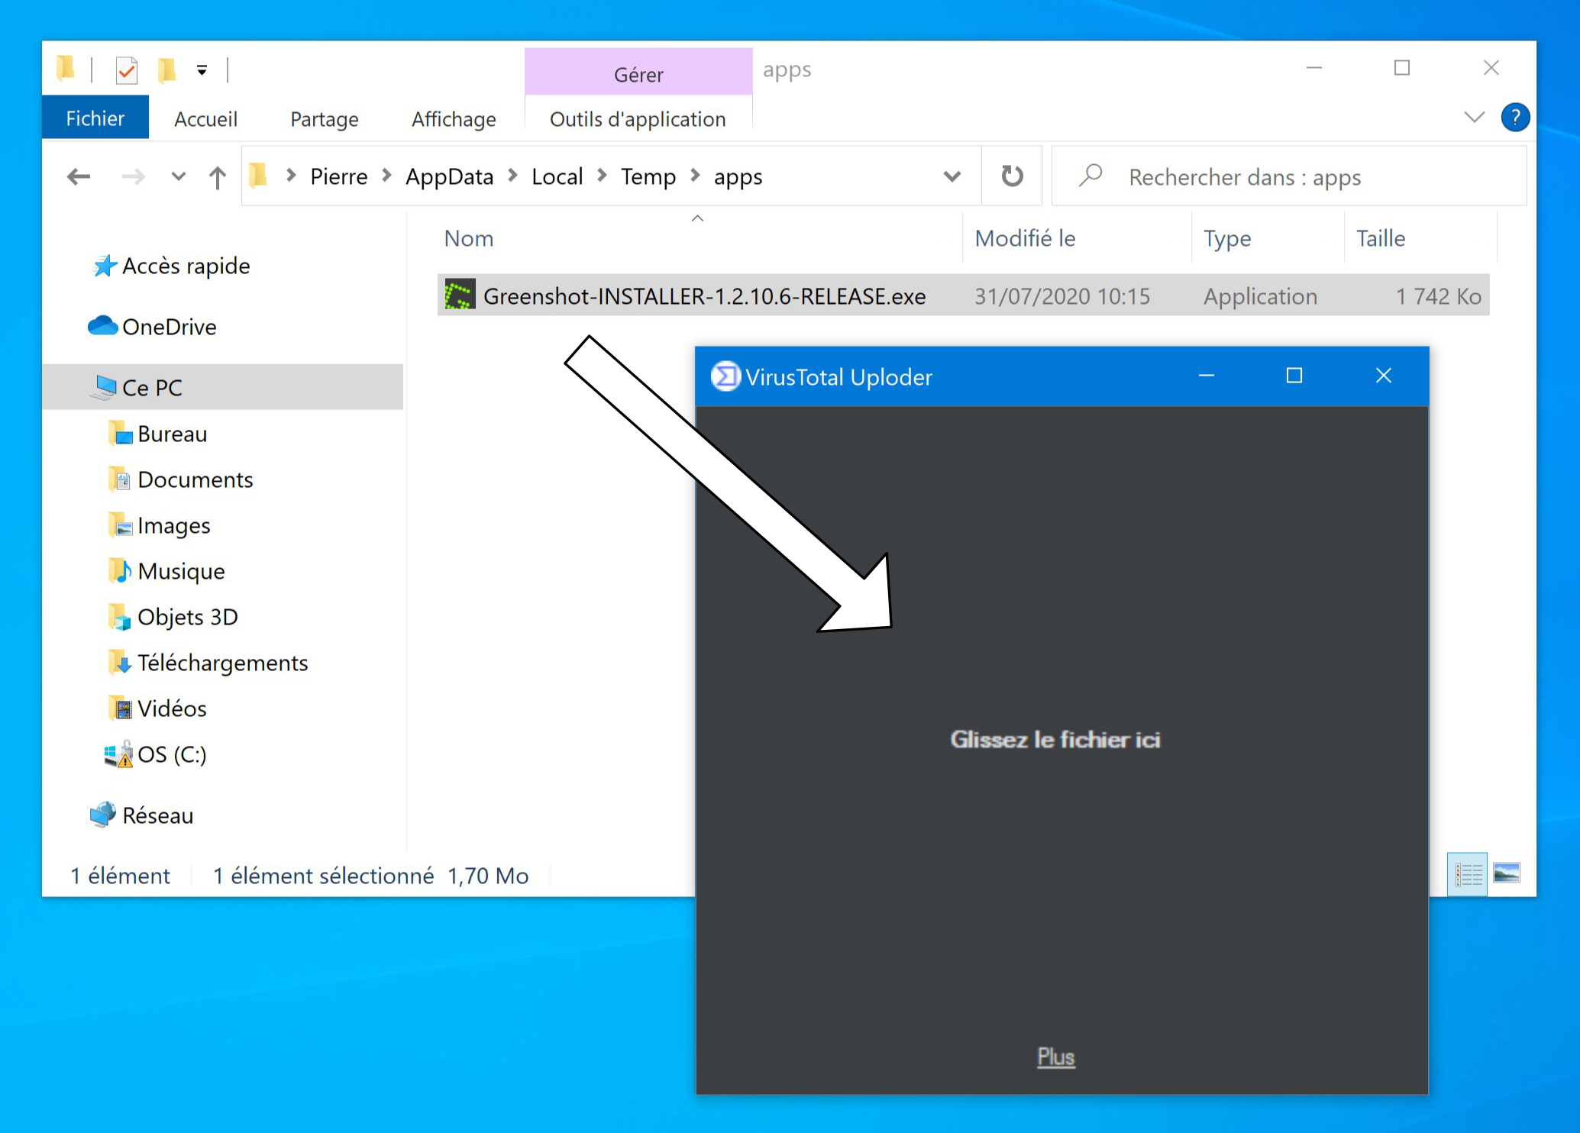Expand the chevron after AppData
The image size is (1580, 1133).
point(512,176)
